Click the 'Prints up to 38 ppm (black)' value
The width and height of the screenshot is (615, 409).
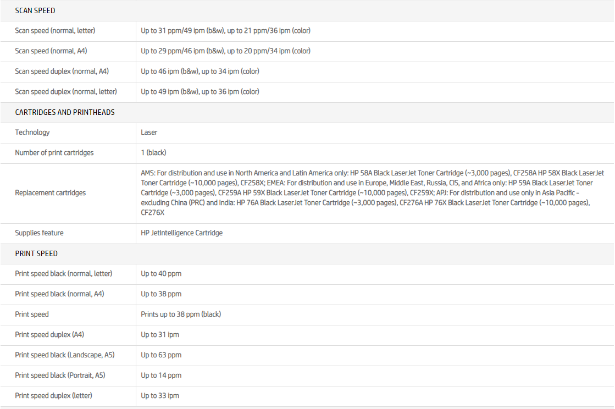click(181, 314)
